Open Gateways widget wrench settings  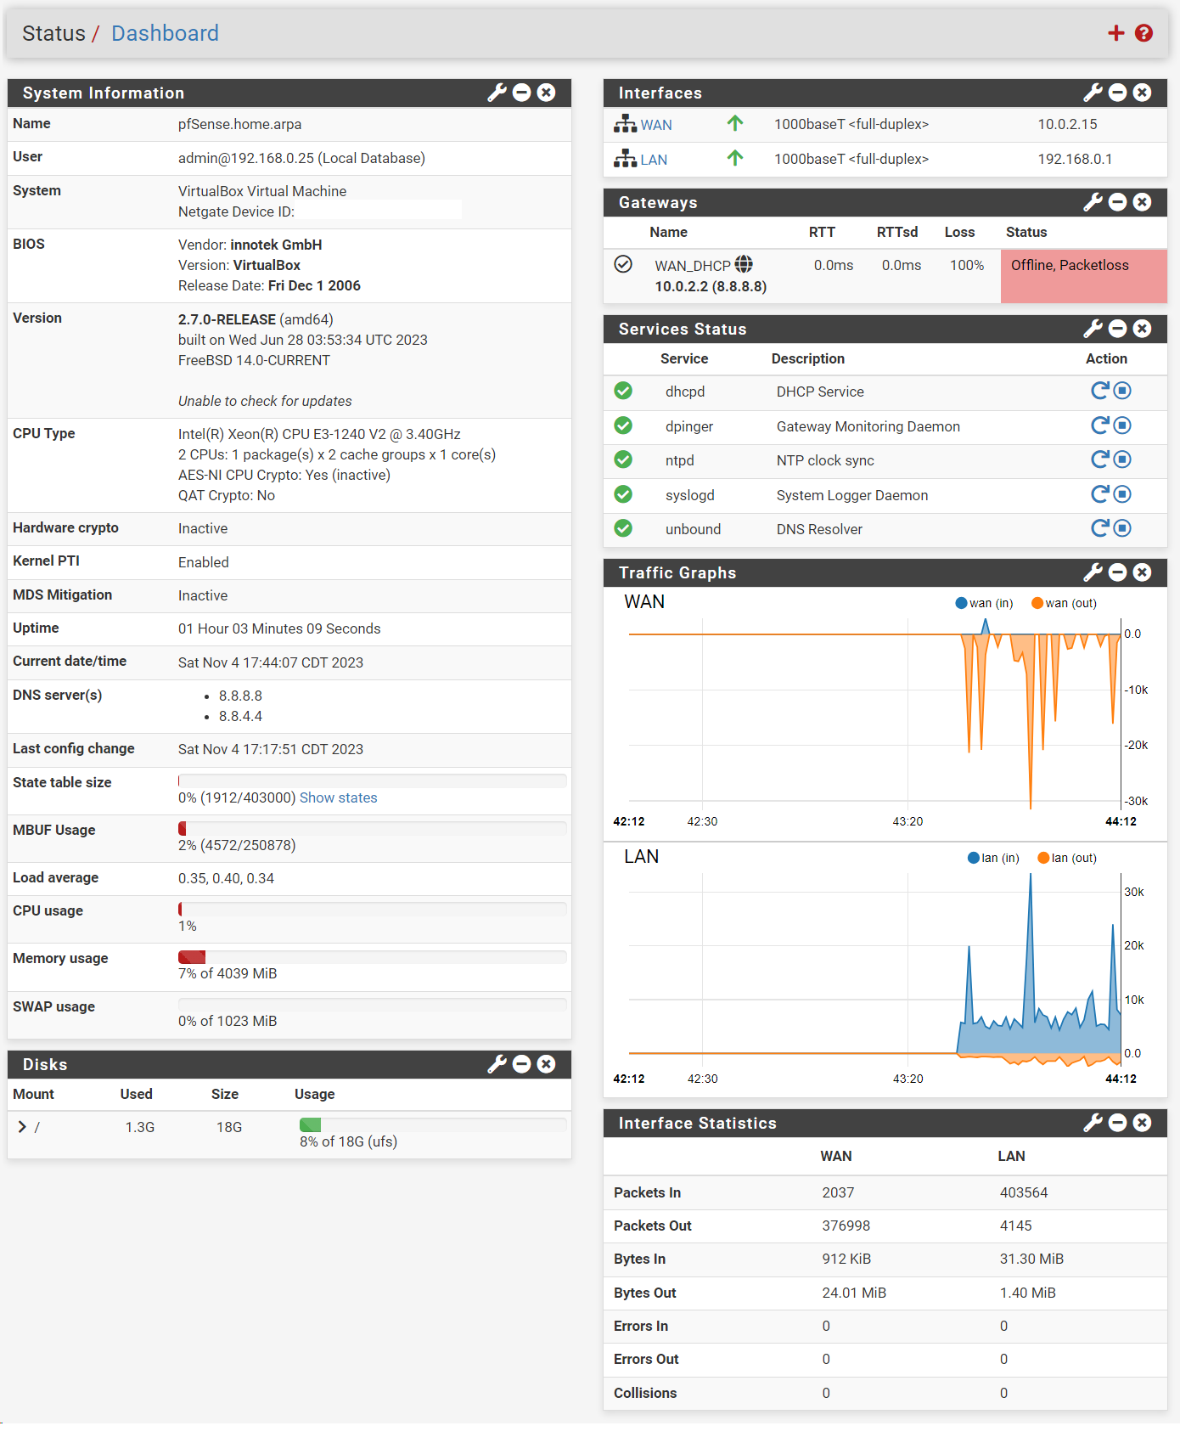(x=1093, y=202)
